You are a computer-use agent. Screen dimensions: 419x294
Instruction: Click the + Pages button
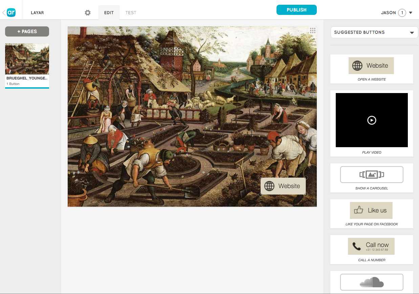(27, 31)
